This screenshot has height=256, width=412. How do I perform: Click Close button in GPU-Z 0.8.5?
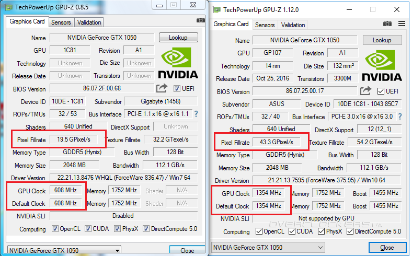(187, 250)
